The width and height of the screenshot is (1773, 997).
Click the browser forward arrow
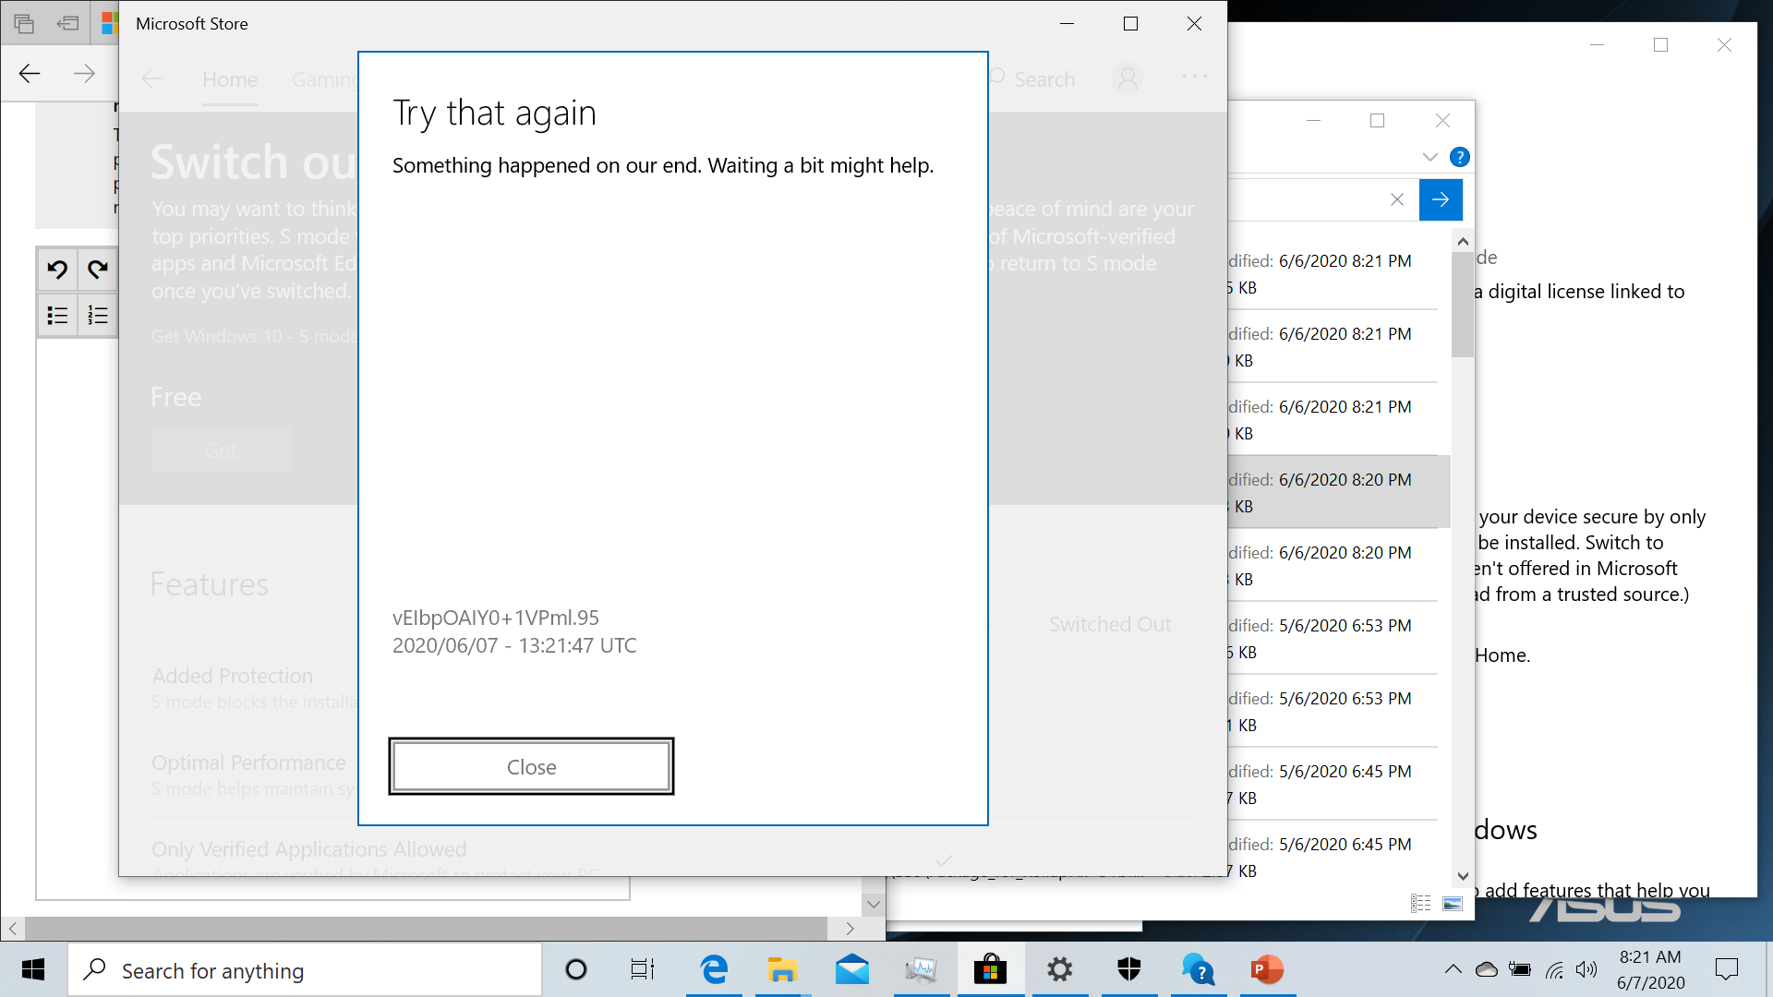[84, 74]
